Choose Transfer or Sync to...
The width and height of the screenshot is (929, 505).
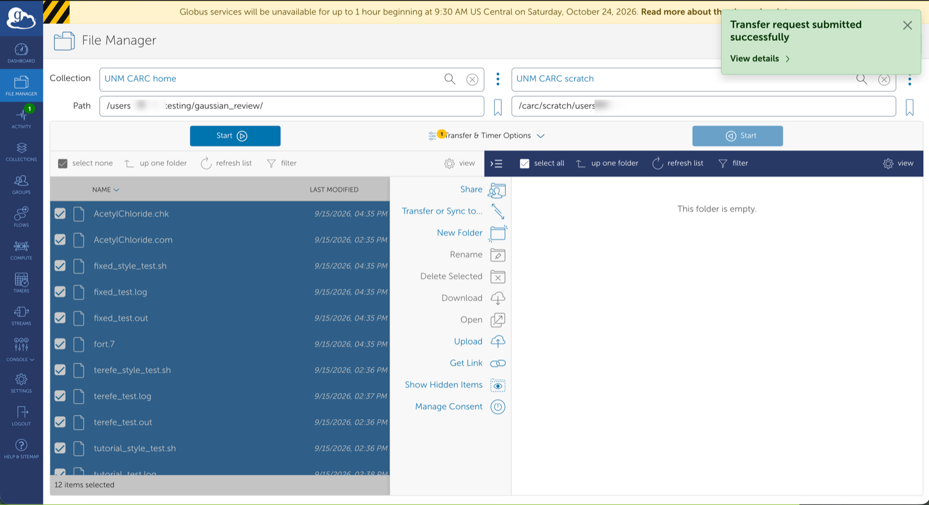(x=453, y=211)
